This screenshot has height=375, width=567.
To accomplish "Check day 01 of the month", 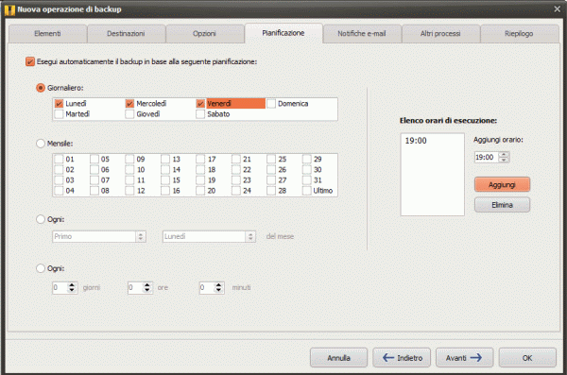I will click(x=59, y=159).
